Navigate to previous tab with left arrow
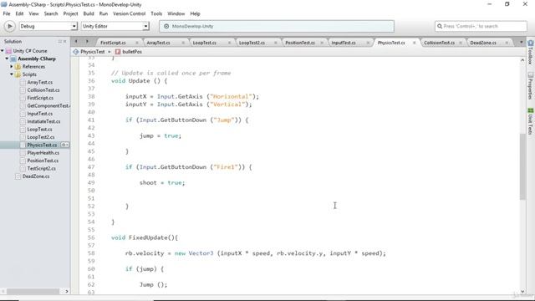This screenshot has width=535, height=301. point(76,42)
